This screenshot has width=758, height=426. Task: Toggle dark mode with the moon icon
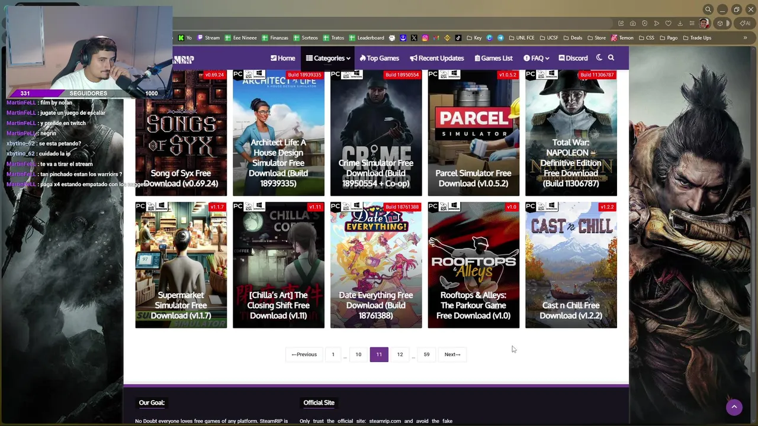click(599, 58)
